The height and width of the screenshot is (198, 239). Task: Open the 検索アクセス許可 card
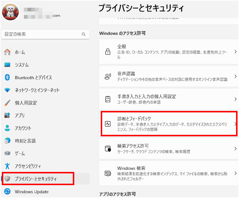coord(168,148)
